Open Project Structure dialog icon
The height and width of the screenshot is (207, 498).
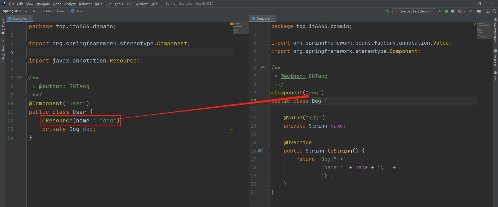click(x=479, y=11)
